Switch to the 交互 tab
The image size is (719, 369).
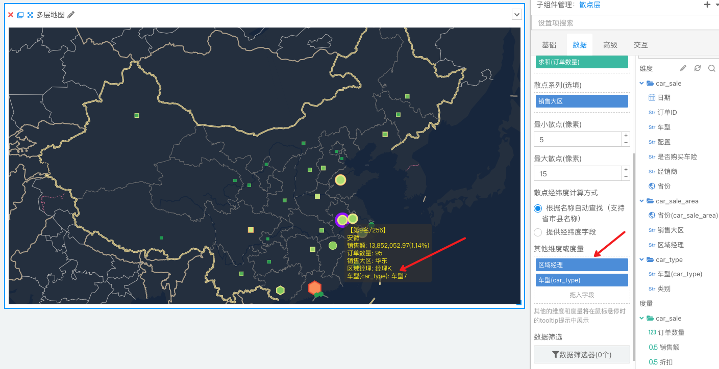pos(641,45)
